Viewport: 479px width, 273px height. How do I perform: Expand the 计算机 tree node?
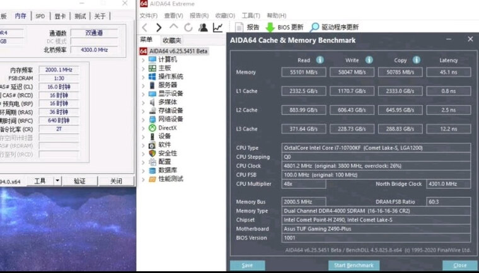point(143,60)
